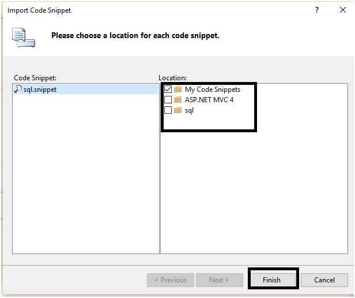
Task: Click the ASP.NET MVC 4 folder icon
Action: click(178, 100)
